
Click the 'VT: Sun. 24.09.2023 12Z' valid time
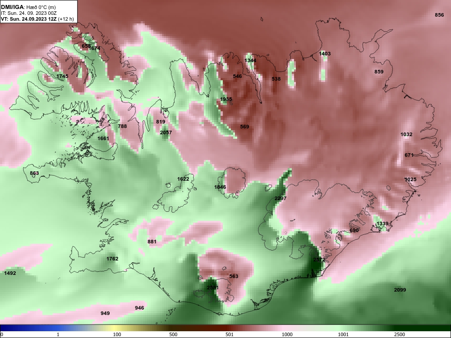pyautogui.click(x=30, y=19)
